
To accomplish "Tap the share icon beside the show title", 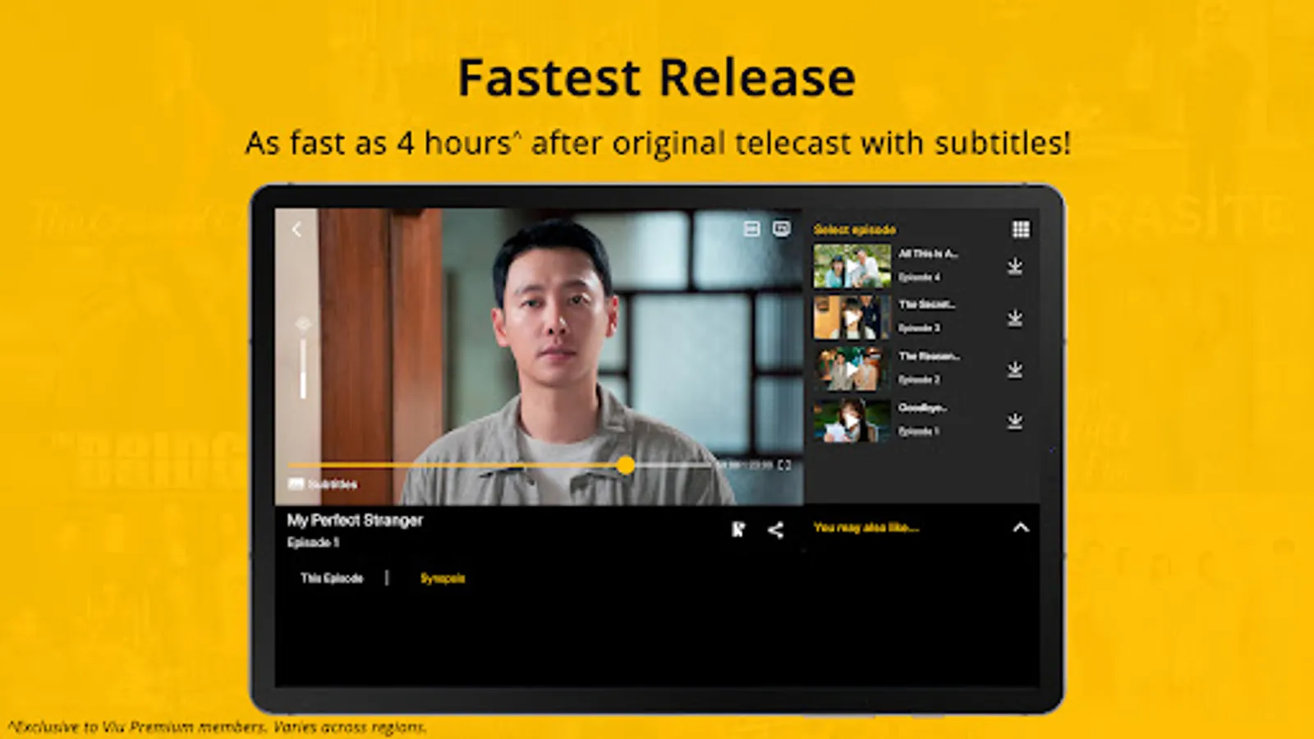I will click(x=775, y=530).
